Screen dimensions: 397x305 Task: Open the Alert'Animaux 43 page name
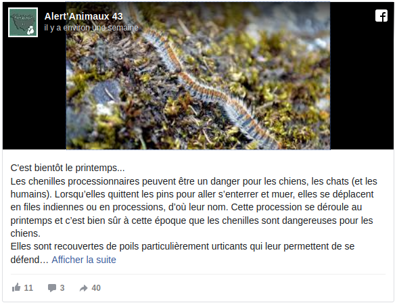click(x=84, y=16)
